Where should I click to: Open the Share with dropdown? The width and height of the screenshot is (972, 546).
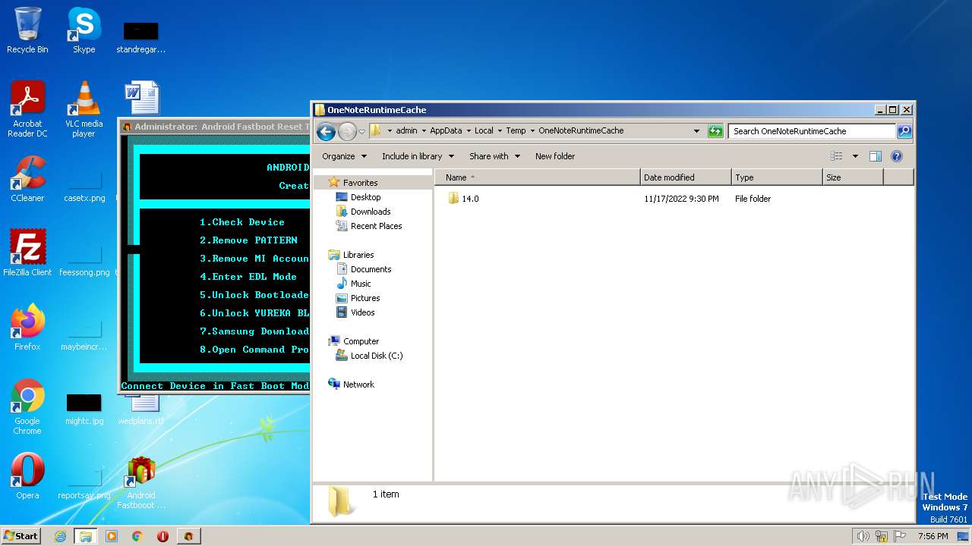click(x=494, y=156)
